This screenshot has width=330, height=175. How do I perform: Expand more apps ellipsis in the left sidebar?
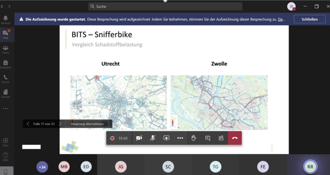6,109
